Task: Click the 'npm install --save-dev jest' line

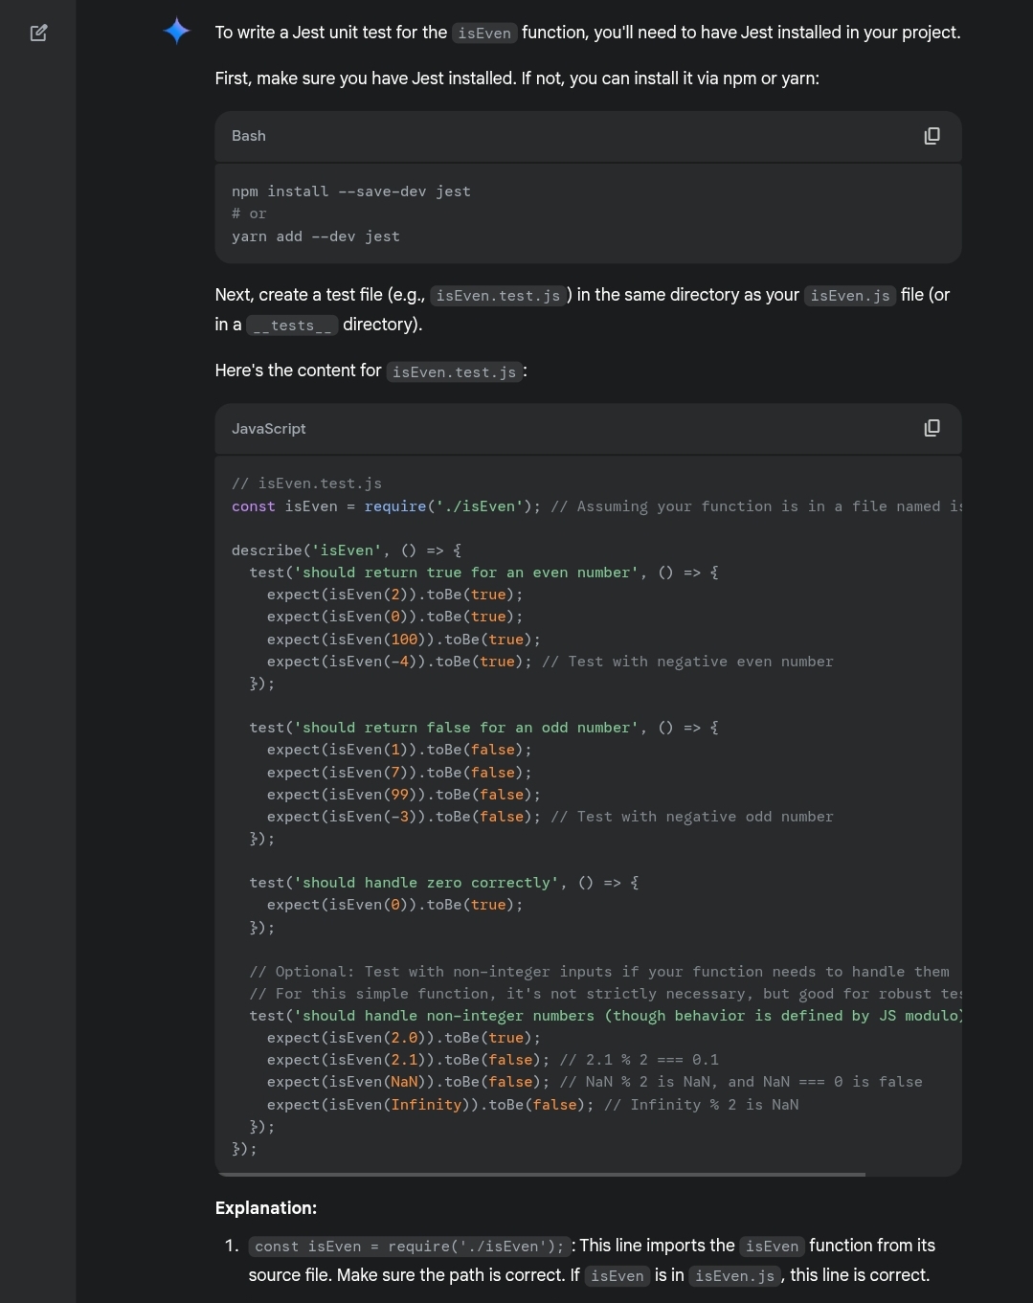Action: click(x=351, y=191)
